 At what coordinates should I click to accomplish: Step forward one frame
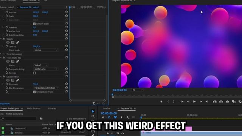pyautogui.click(x=201, y=102)
